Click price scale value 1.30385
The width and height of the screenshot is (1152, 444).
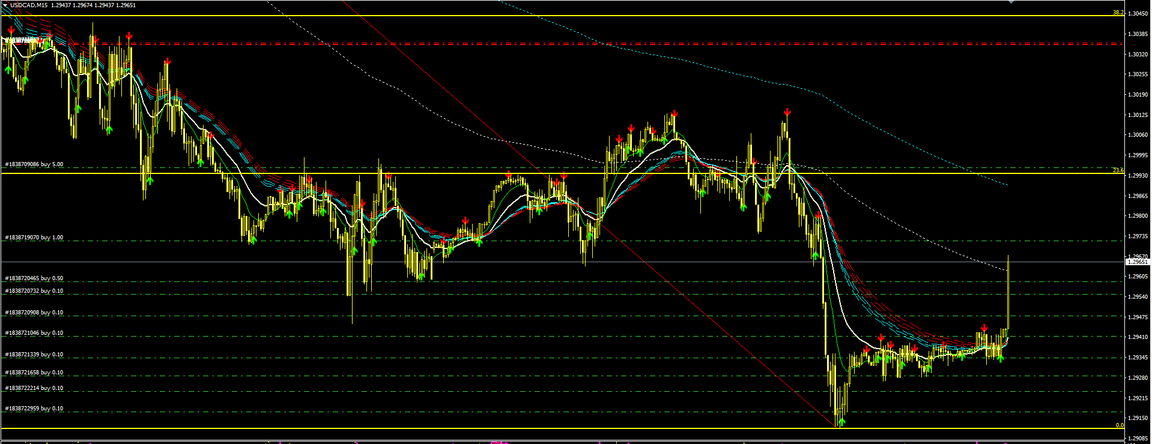coord(1139,34)
